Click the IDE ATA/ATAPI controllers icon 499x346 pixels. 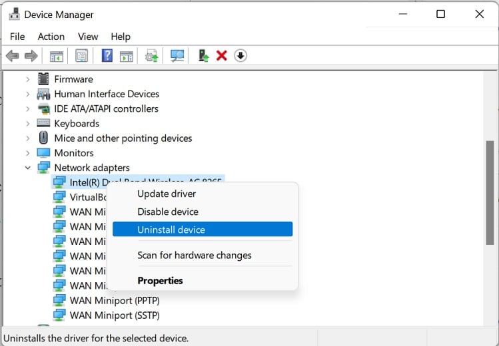coord(43,108)
